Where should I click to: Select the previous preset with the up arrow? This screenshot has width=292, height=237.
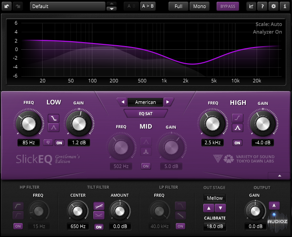tap(112, 4)
